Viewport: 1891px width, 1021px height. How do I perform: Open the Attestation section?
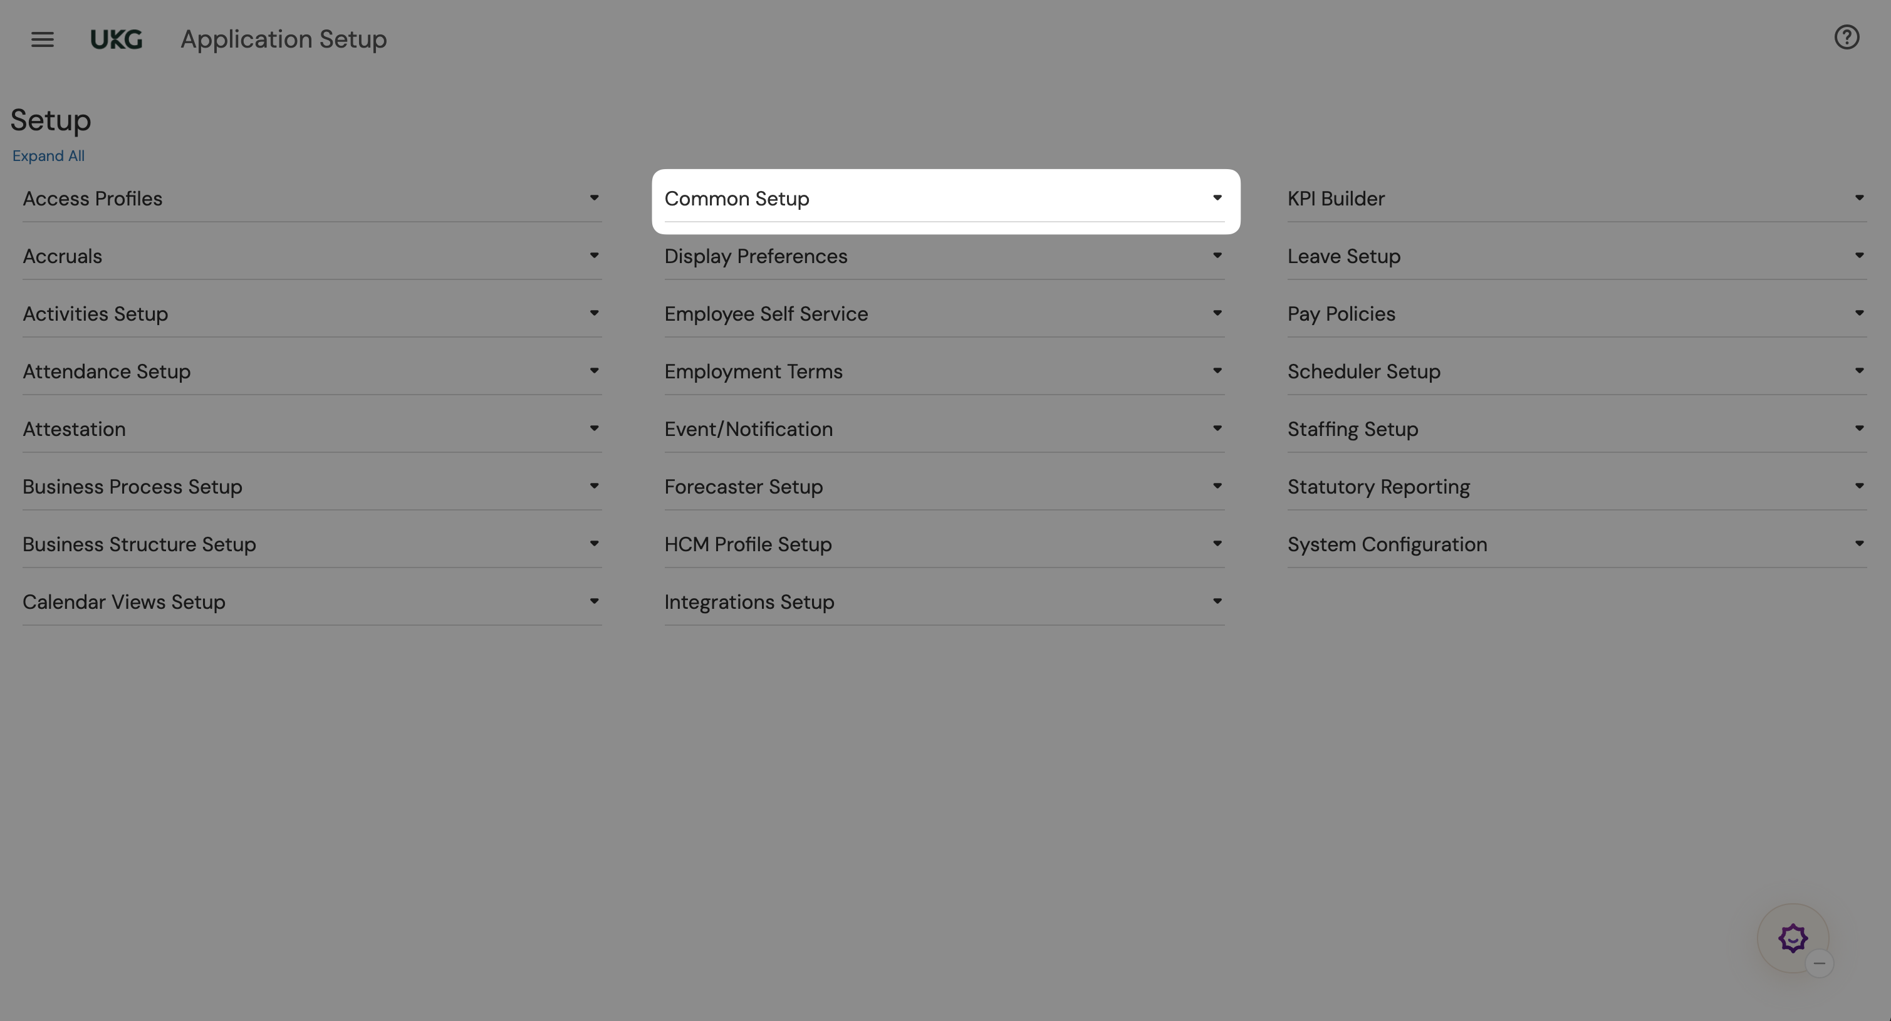[74, 430]
